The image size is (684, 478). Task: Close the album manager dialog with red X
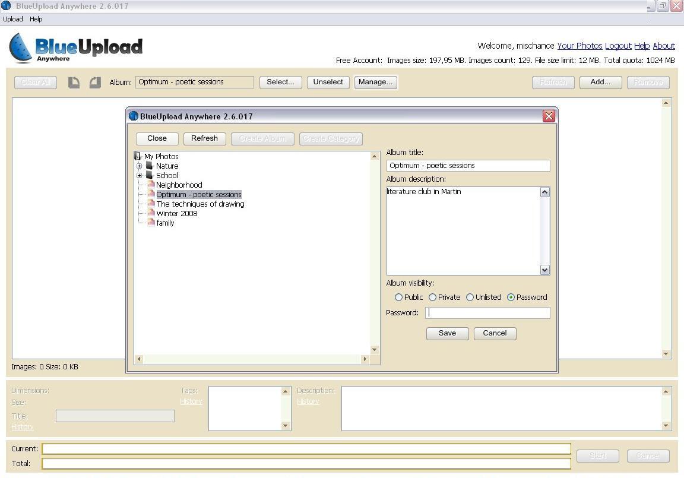click(549, 116)
